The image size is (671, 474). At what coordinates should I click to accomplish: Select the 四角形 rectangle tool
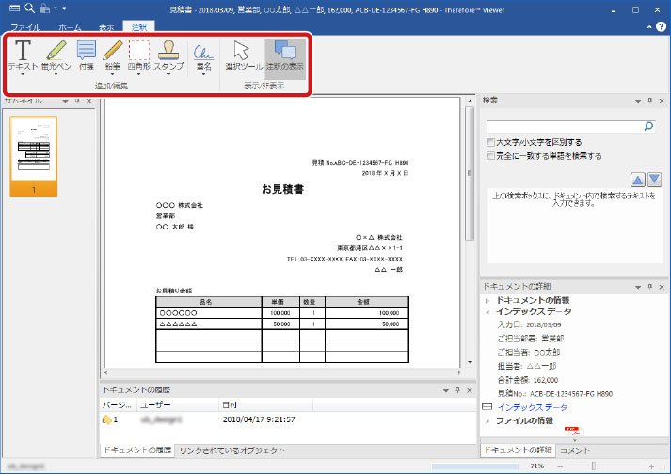(139, 53)
